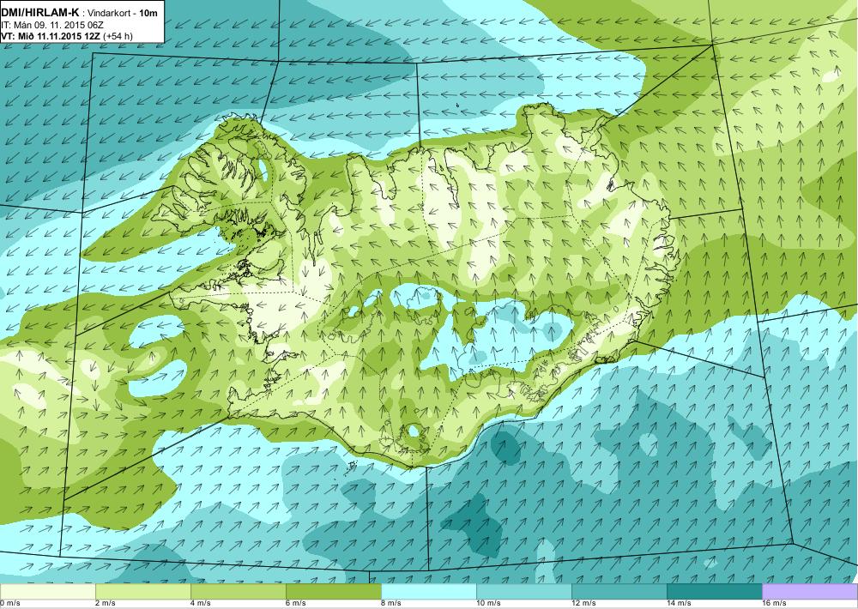This screenshot has width=858, height=609.
Task: Click the "8 m/s" legend label
Action: (390, 604)
